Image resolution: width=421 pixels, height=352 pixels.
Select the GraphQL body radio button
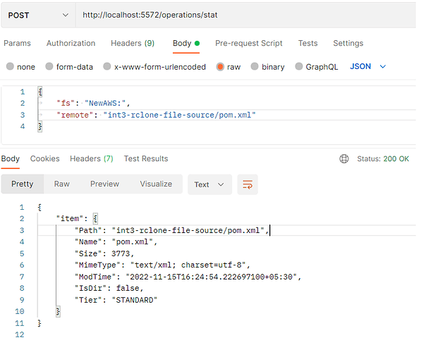click(x=298, y=66)
